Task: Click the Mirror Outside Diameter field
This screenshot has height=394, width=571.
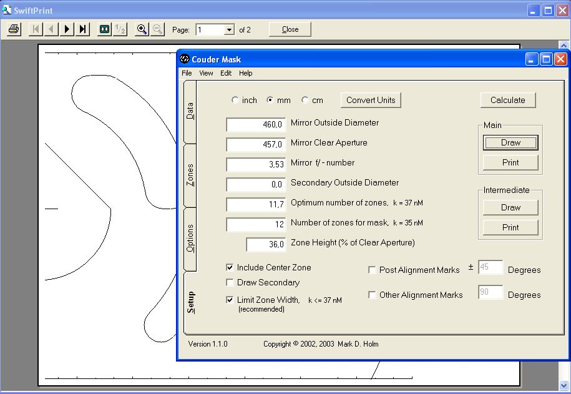Action: [256, 125]
